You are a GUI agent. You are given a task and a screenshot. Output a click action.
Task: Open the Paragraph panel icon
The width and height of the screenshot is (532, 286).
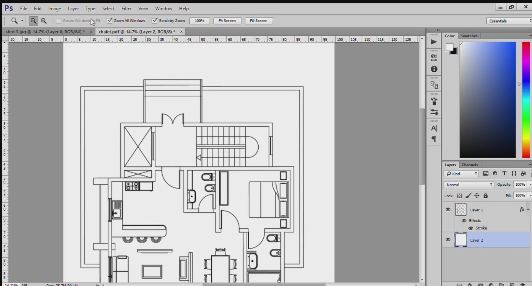[x=434, y=139]
